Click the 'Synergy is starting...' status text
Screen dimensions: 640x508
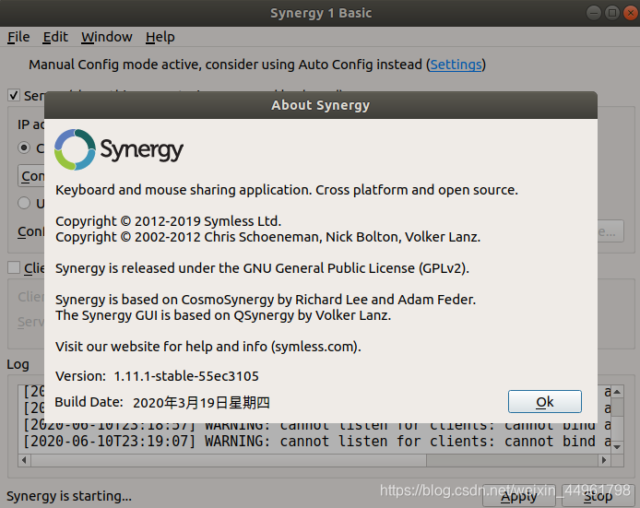(69, 496)
